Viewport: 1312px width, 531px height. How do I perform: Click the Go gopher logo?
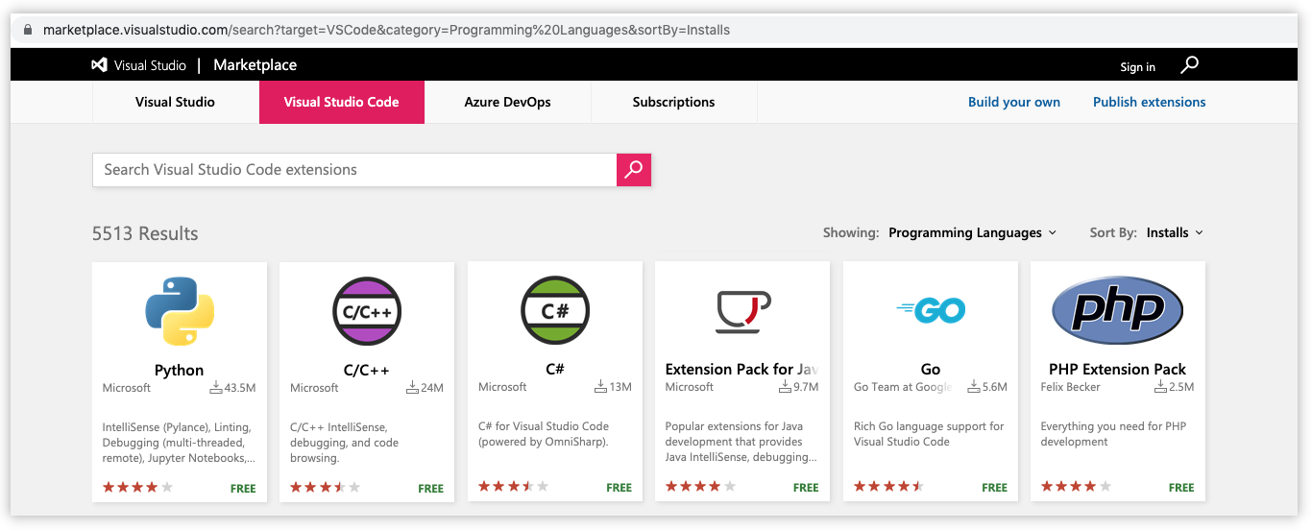pos(931,309)
